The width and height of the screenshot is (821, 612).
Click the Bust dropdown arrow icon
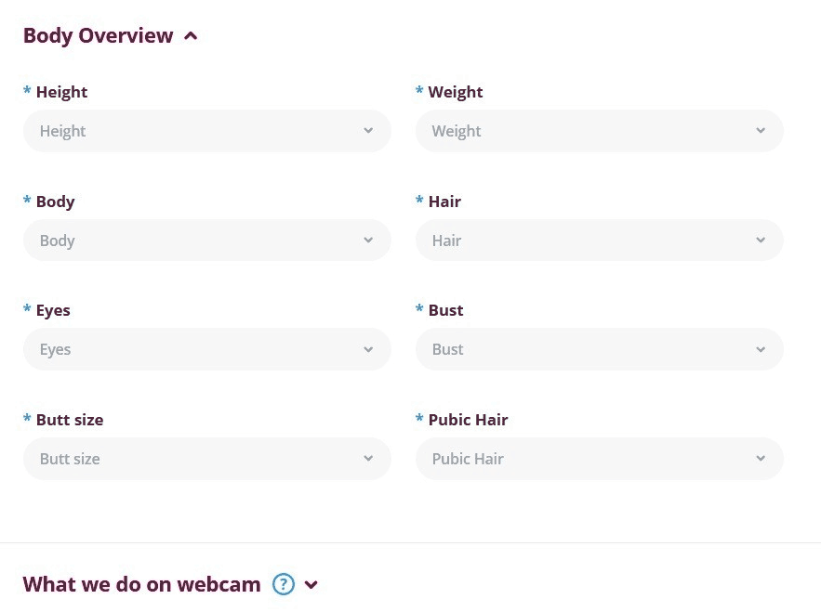pyautogui.click(x=761, y=349)
